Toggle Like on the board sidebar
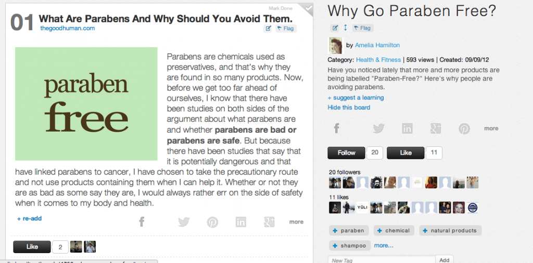 [x=405, y=153]
